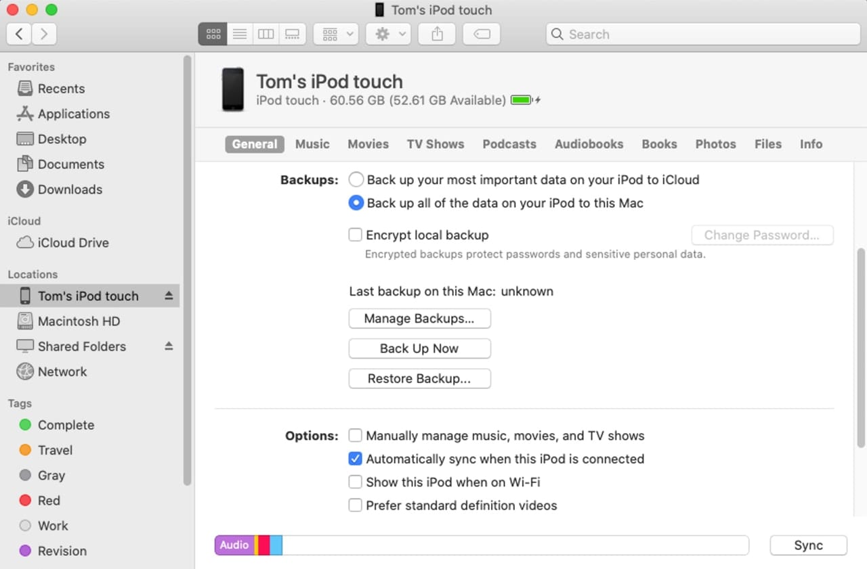Click the Audio segment in storage bar

pos(234,545)
